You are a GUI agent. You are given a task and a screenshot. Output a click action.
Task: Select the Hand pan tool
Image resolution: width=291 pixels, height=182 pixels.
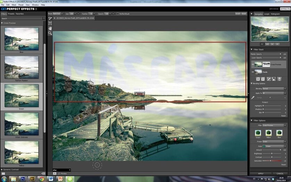[x=50, y=28]
